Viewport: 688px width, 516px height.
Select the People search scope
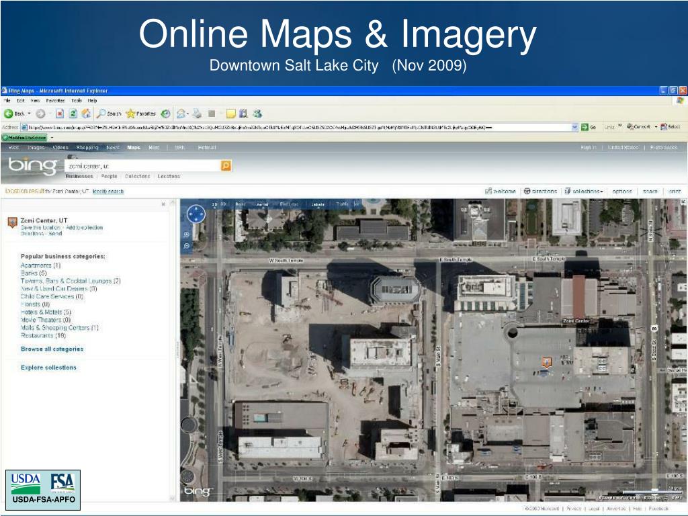109,176
